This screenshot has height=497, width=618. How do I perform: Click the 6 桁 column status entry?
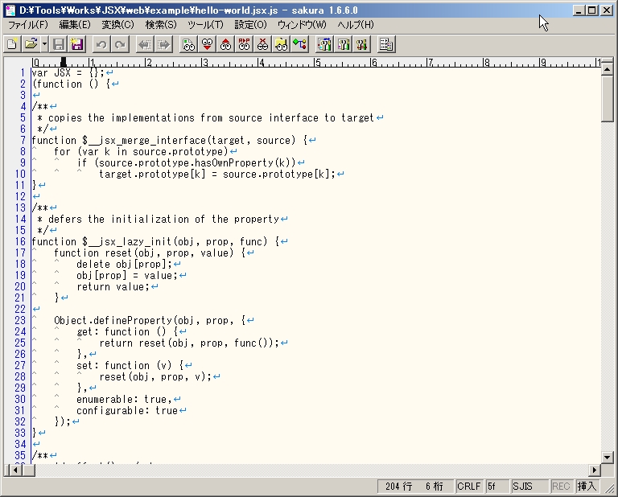click(x=435, y=487)
